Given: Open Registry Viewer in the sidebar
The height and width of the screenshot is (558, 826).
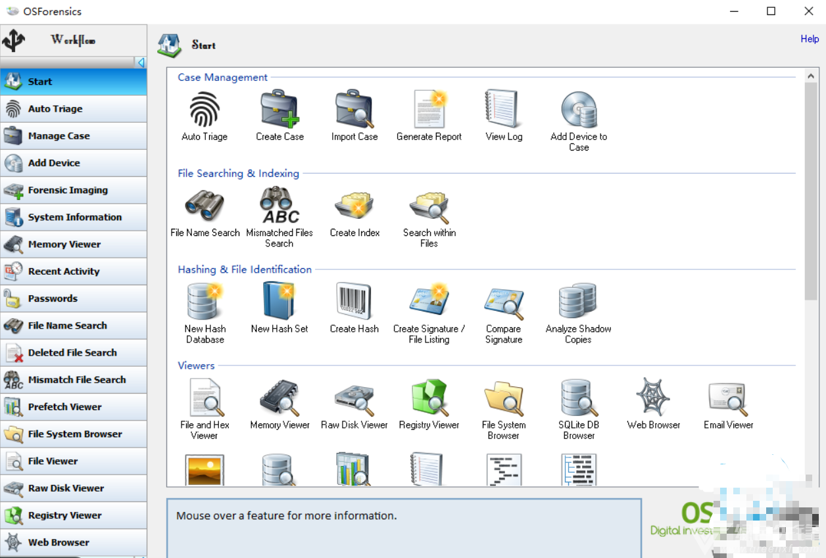Looking at the screenshot, I should [x=74, y=515].
